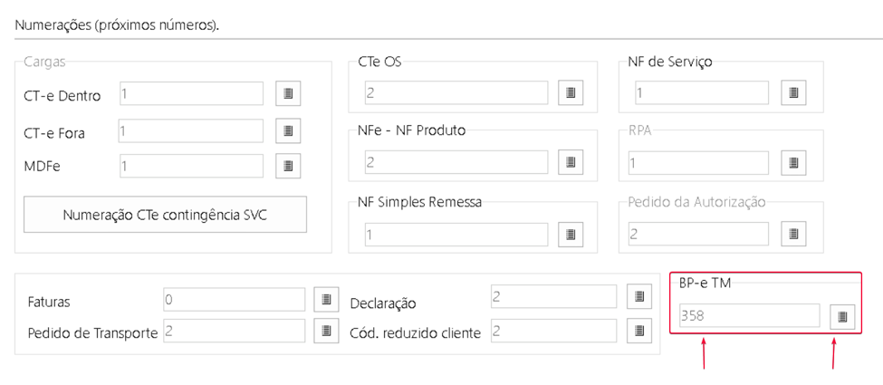Click the Faturas list icon

pyautogui.click(x=326, y=300)
